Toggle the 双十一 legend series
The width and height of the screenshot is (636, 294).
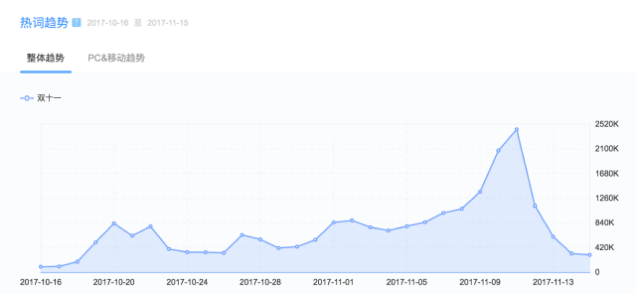41,98
